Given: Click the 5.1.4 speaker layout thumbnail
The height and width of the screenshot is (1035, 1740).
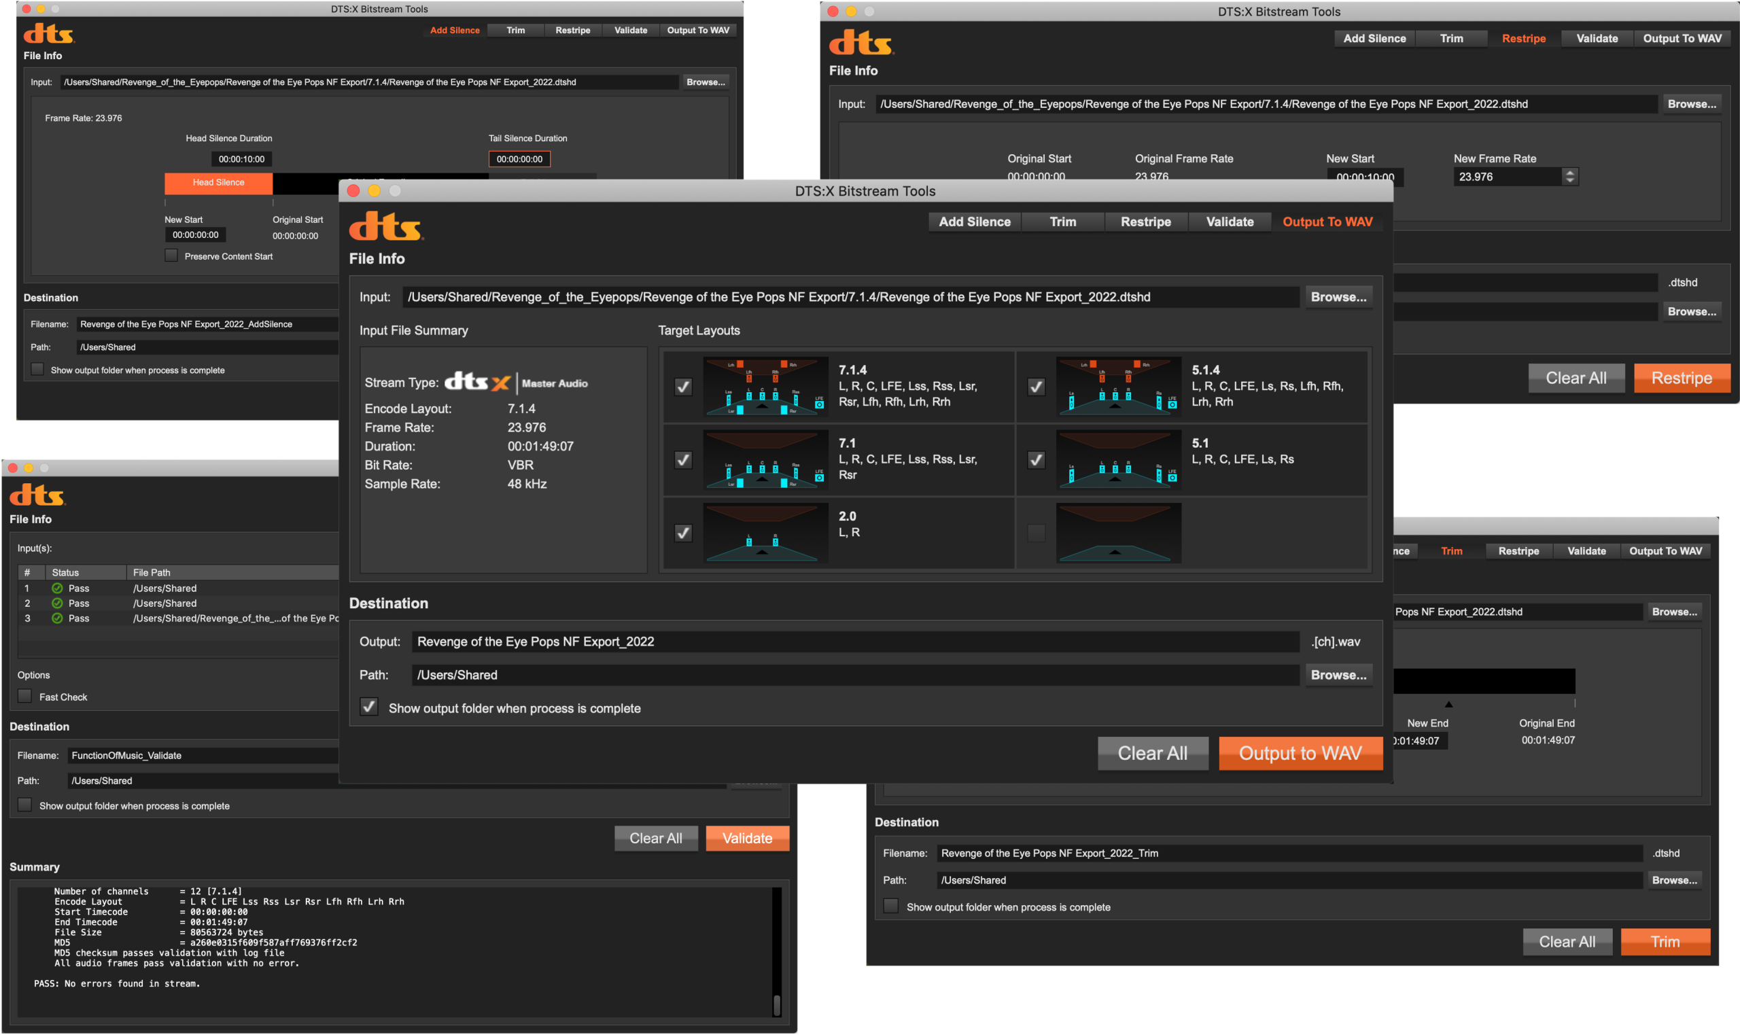Looking at the screenshot, I should 1118,387.
